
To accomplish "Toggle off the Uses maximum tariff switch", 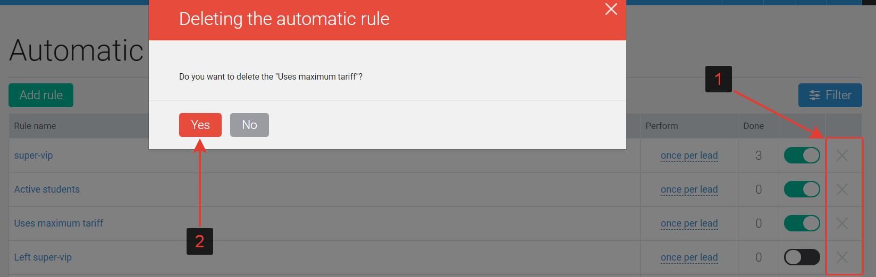I will pos(802,223).
